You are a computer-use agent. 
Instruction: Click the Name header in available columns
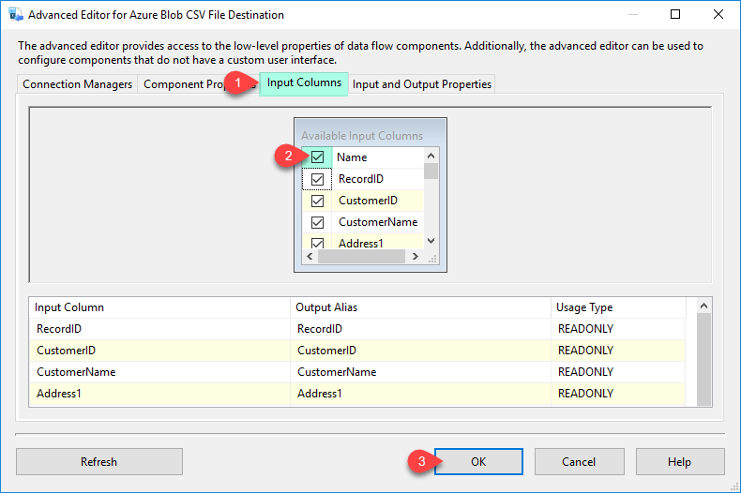(352, 157)
